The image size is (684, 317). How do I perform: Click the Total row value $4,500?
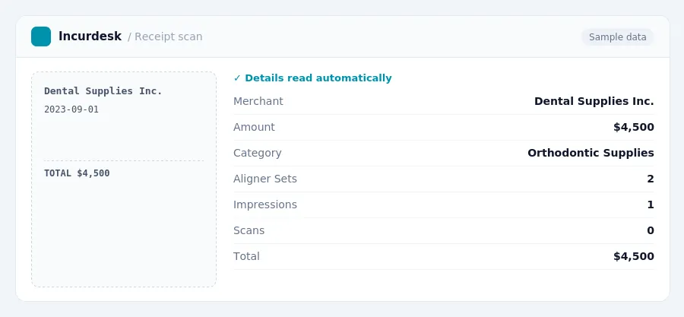coord(634,256)
